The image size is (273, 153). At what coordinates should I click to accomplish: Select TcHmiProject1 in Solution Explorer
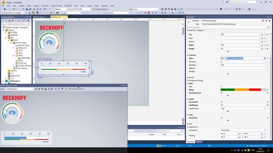(14, 81)
